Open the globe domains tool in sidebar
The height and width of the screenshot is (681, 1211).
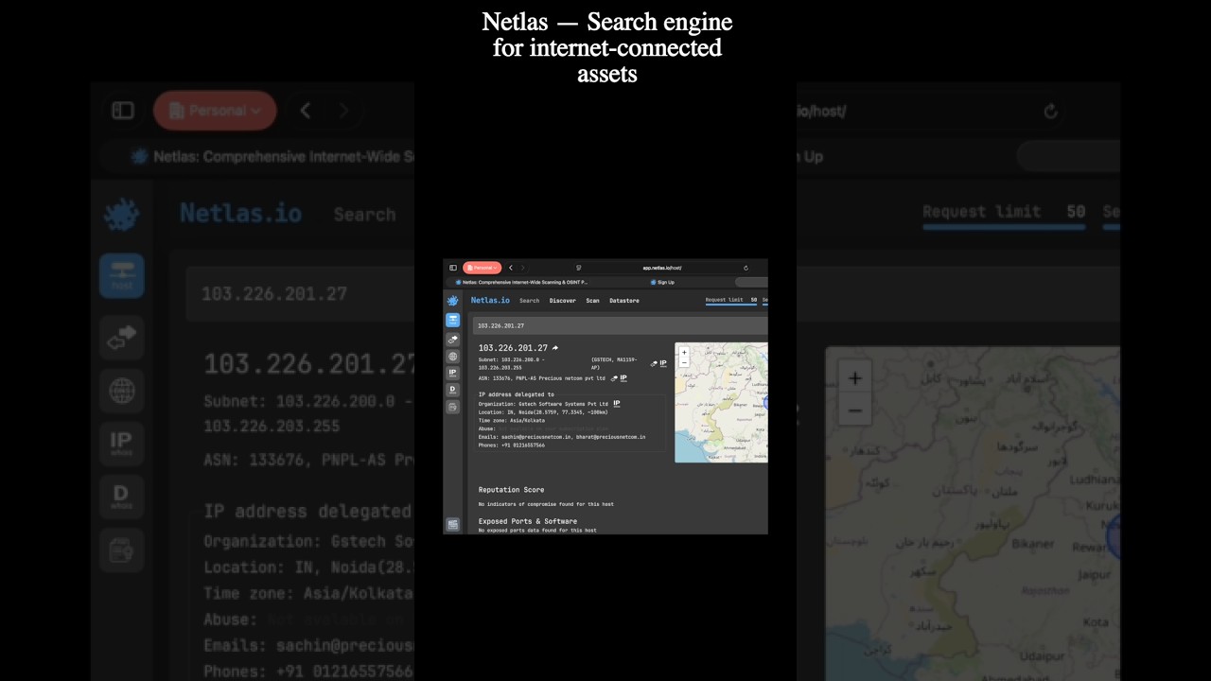click(x=453, y=357)
